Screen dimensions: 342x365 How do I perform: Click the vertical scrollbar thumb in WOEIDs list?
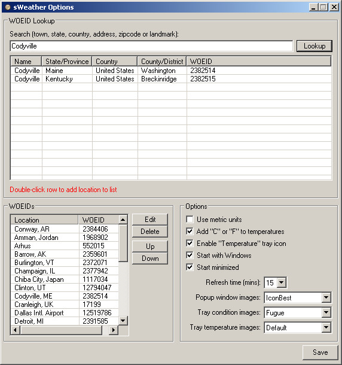click(123, 243)
